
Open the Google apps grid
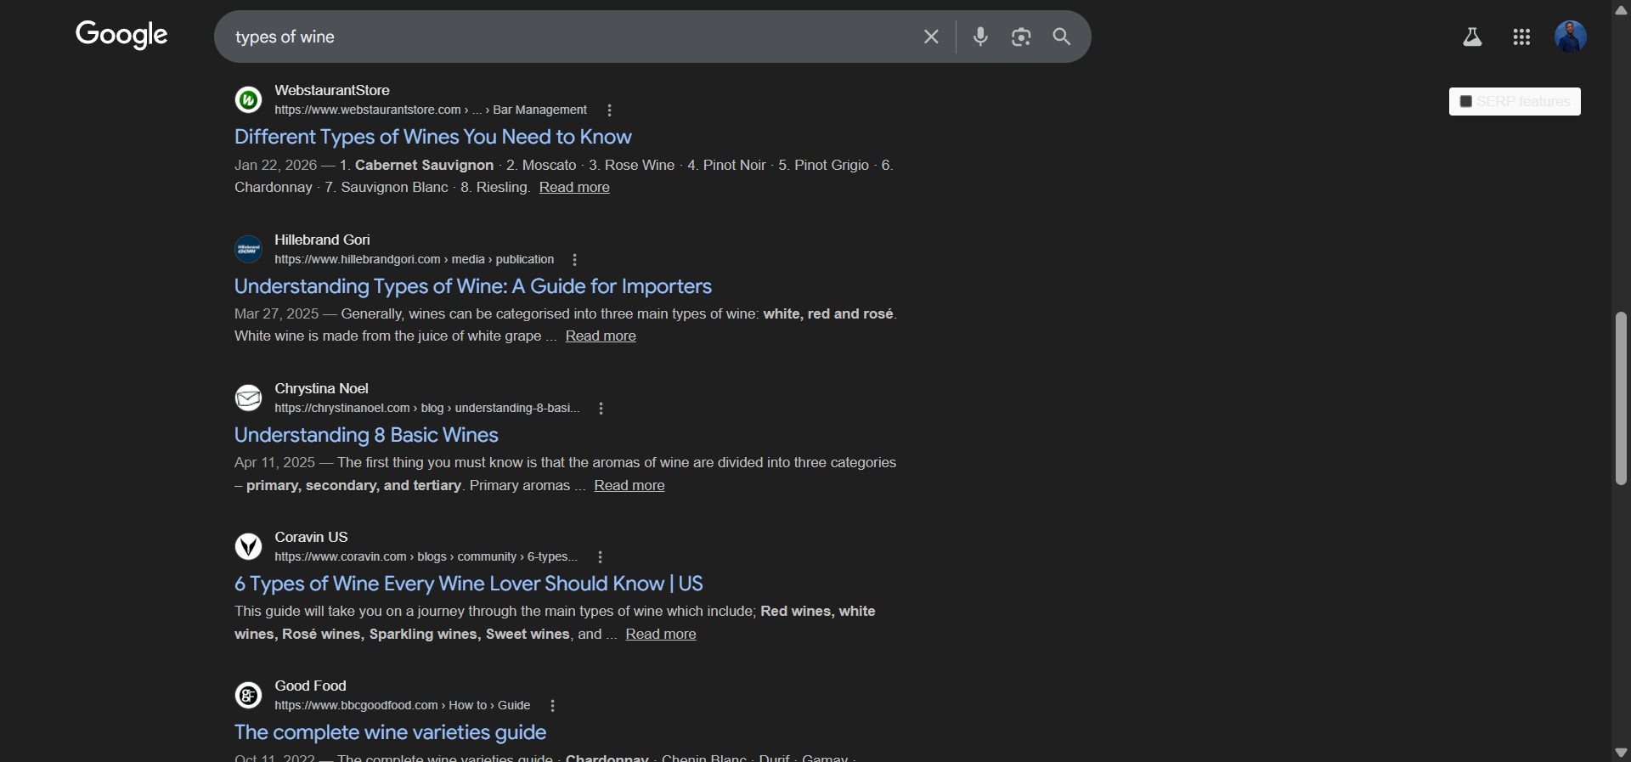click(1521, 37)
